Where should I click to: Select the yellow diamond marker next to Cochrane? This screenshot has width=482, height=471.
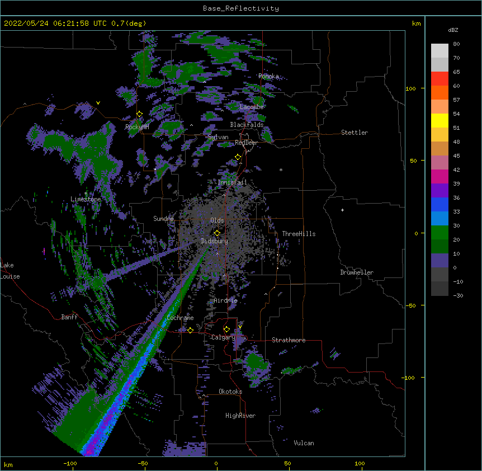190,330
